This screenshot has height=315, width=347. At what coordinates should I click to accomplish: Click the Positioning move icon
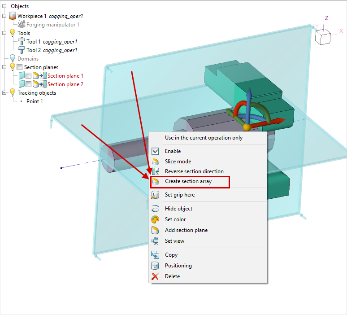tap(156, 266)
